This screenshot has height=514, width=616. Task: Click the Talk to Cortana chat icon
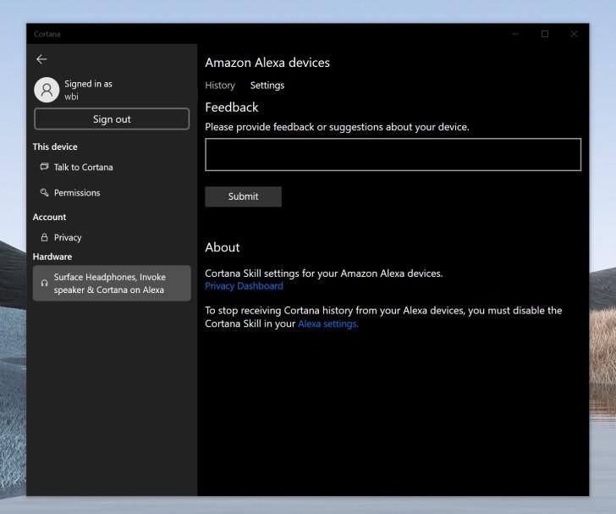45,167
